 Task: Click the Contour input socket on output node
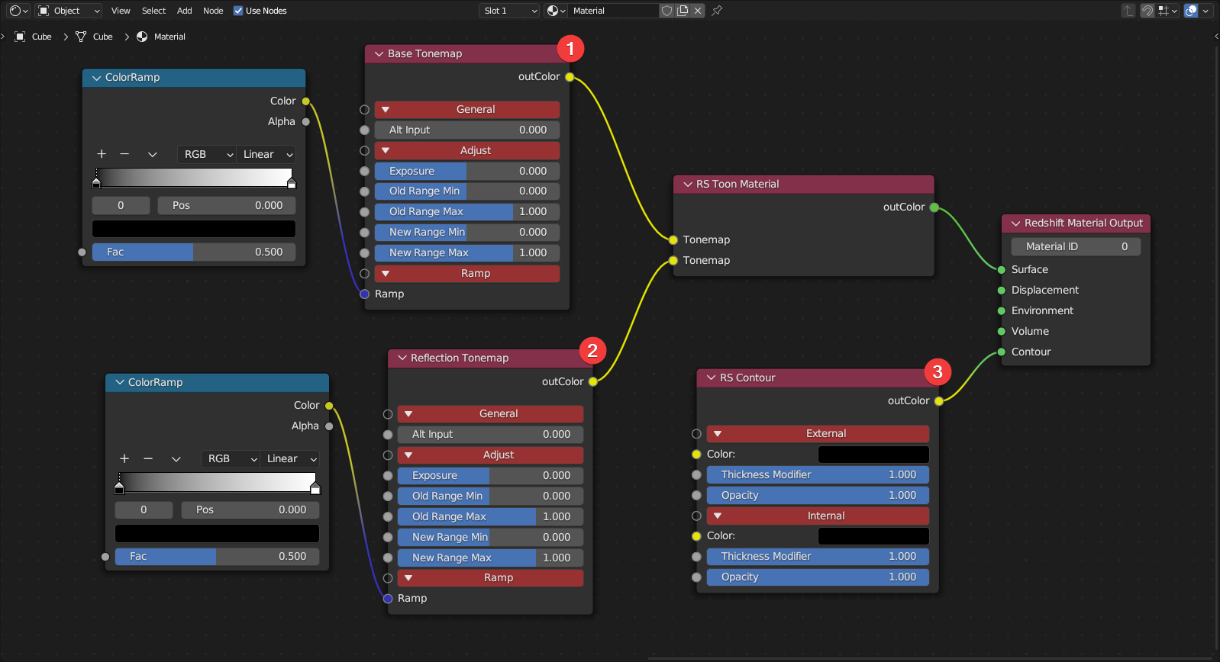[1002, 352]
